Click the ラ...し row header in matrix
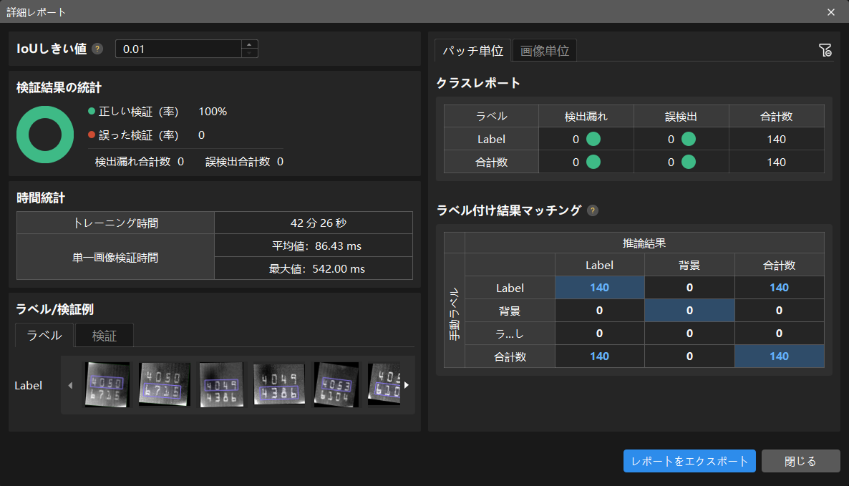This screenshot has width=849, height=486. pos(510,334)
